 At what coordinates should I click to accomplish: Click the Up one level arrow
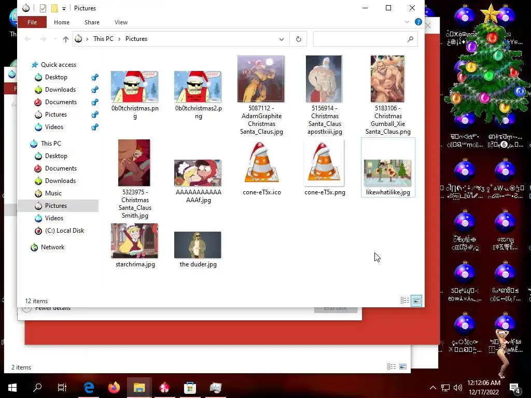pos(66,39)
